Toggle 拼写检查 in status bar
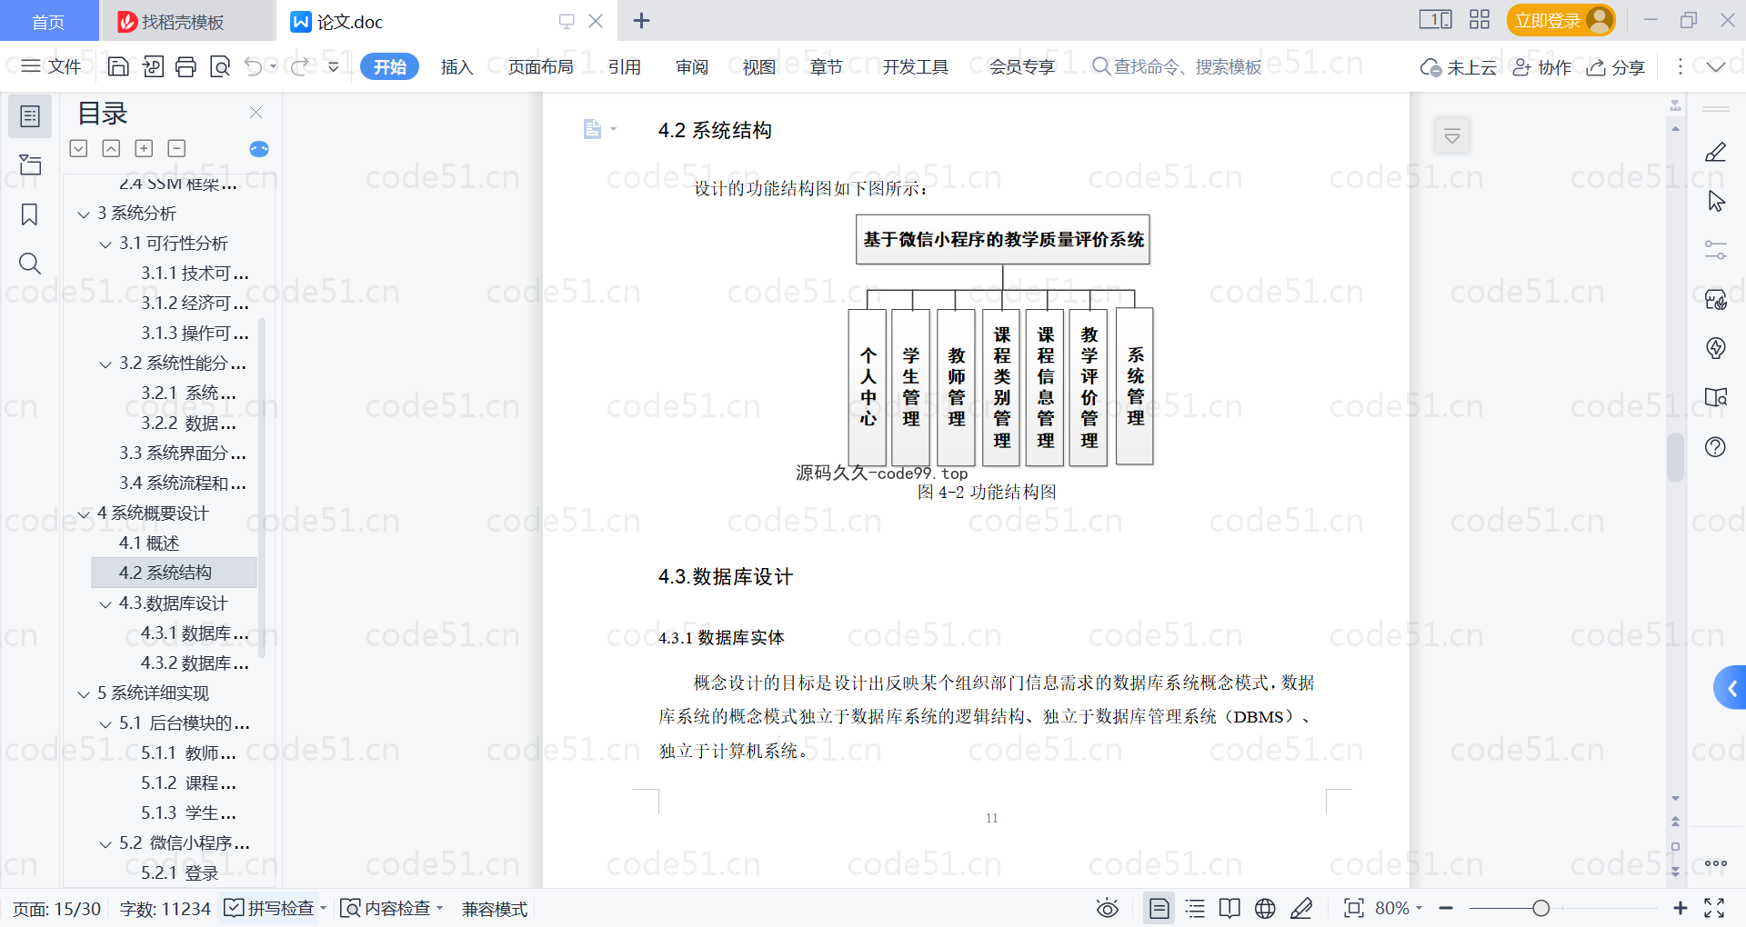Image resolution: width=1746 pixels, height=927 pixels. (x=275, y=908)
